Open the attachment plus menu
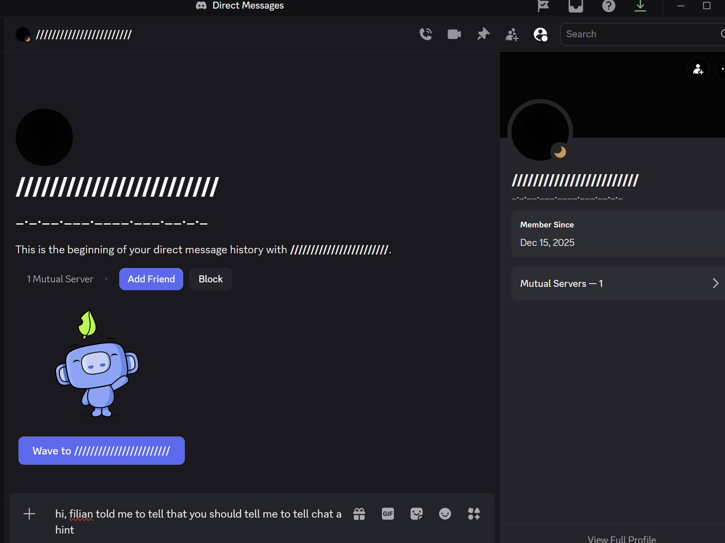This screenshot has width=725, height=543. point(30,513)
